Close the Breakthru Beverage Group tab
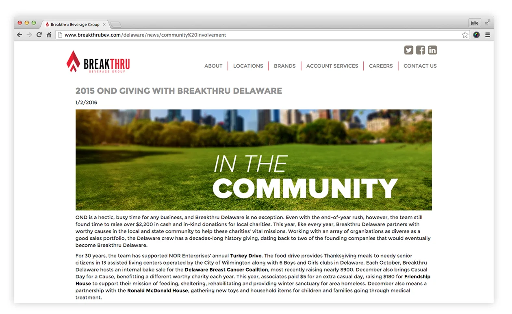This screenshot has width=512, height=314. coord(104,25)
